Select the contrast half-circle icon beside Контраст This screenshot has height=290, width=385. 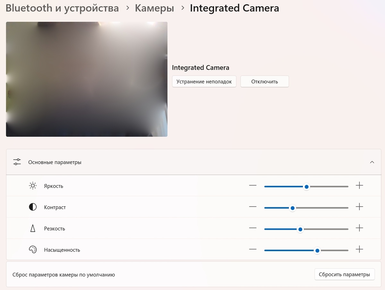pyautogui.click(x=32, y=207)
